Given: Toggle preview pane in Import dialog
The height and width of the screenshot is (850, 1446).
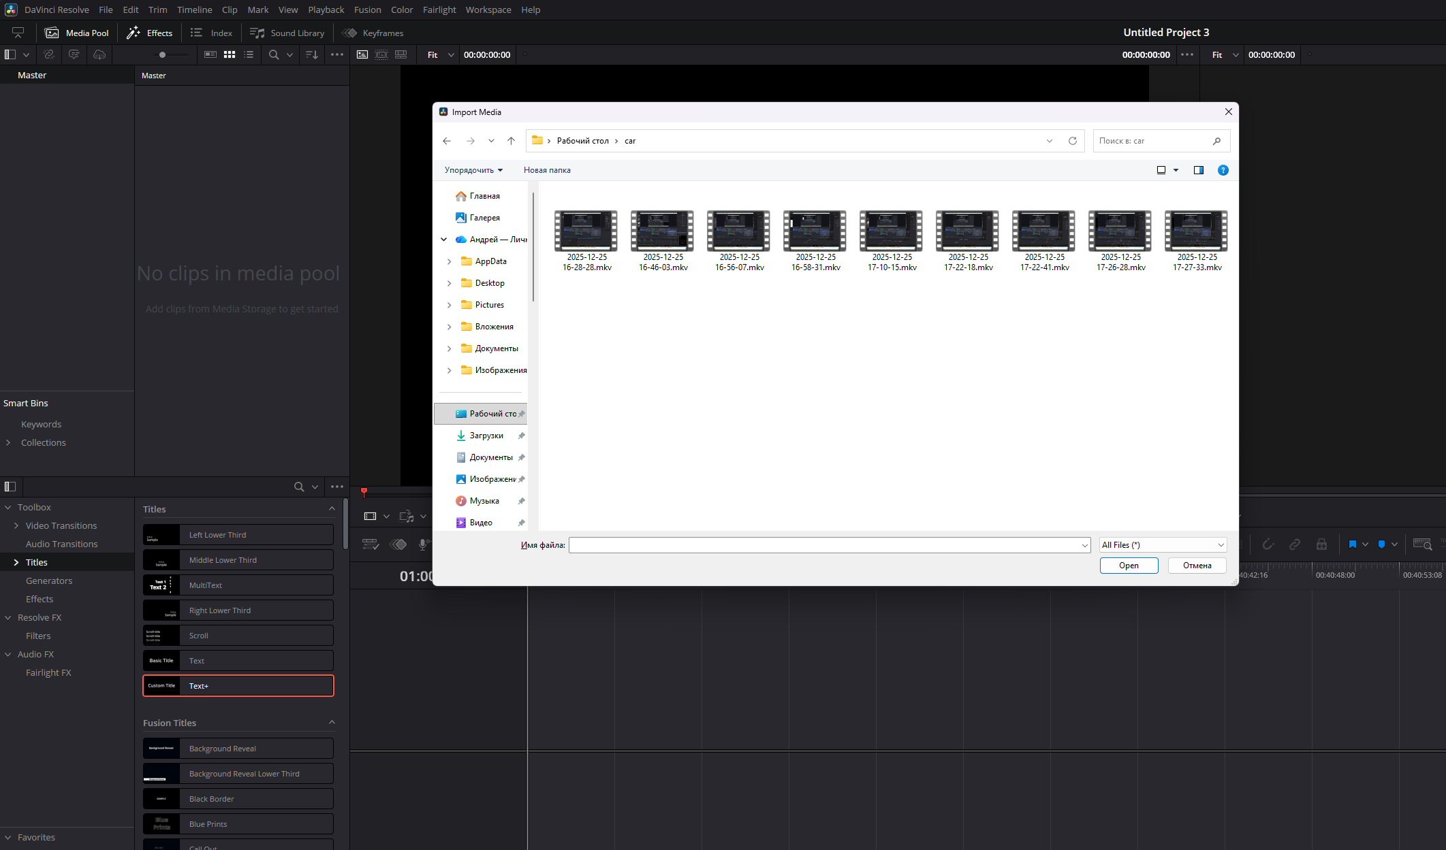Looking at the screenshot, I should [x=1198, y=170].
